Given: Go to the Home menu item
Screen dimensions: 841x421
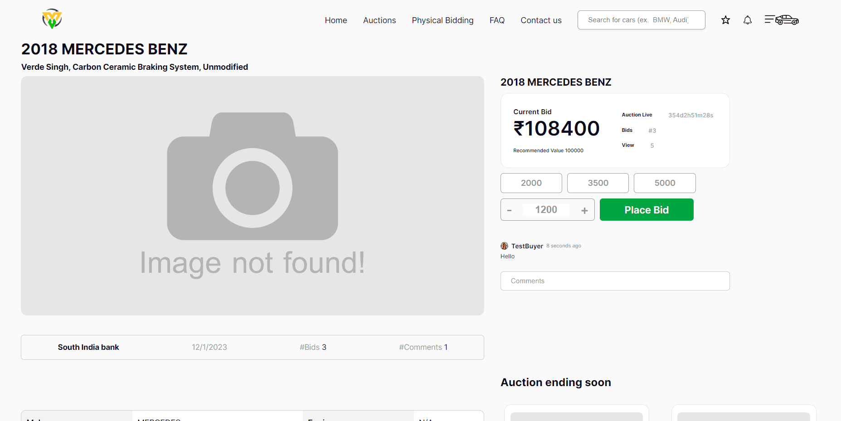Looking at the screenshot, I should [x=336, y=20].
